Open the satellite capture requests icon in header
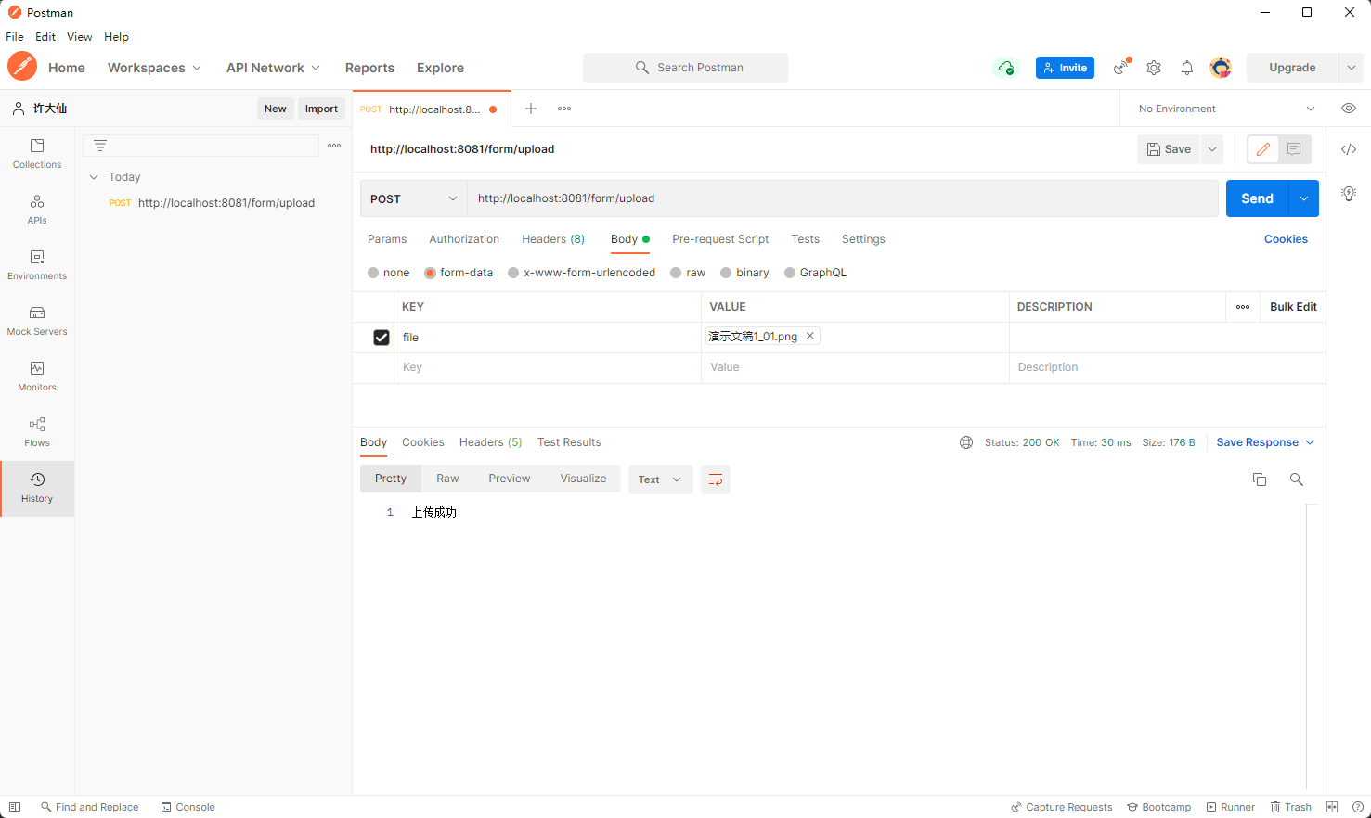The height and width of the screenshot is (818, 1371). tap(1122, 67)
